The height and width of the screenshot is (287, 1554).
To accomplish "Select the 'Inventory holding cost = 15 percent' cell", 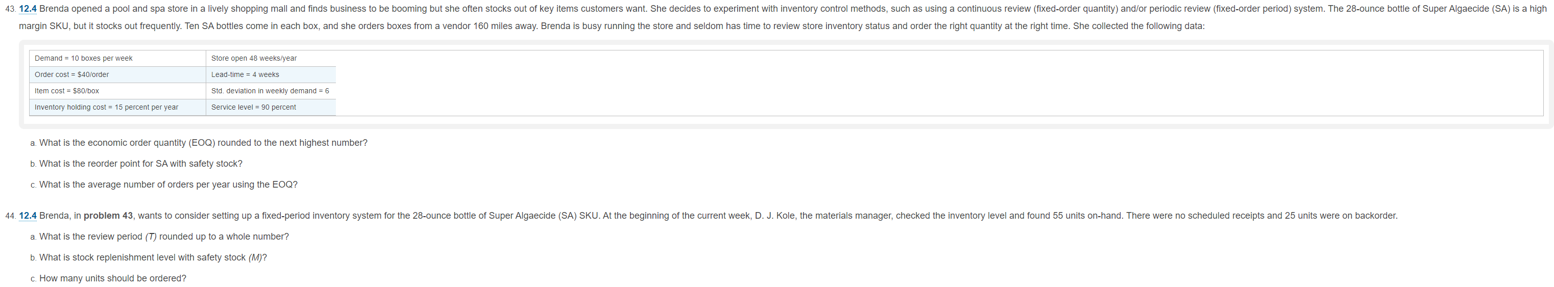I will 117,108.
